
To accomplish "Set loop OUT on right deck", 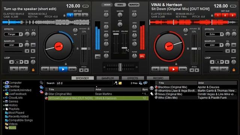I will (223, 69).
